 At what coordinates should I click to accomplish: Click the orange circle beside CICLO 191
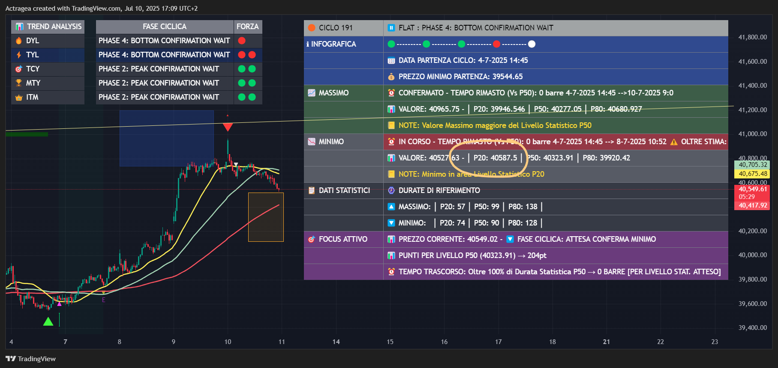click(312, 28)
